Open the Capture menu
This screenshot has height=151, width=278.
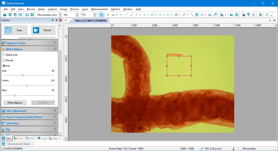pos(52,9)
